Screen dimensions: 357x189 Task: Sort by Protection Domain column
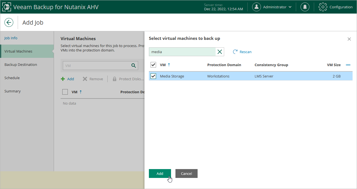point(224,65)
